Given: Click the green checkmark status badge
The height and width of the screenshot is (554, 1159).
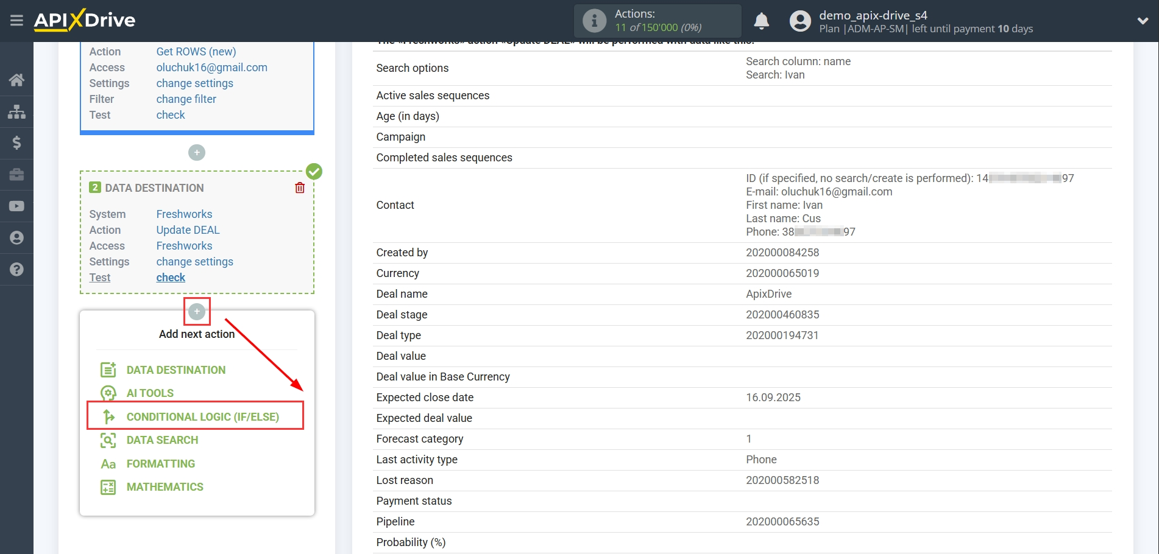Looking at the screenshot, I should (314, 172).
